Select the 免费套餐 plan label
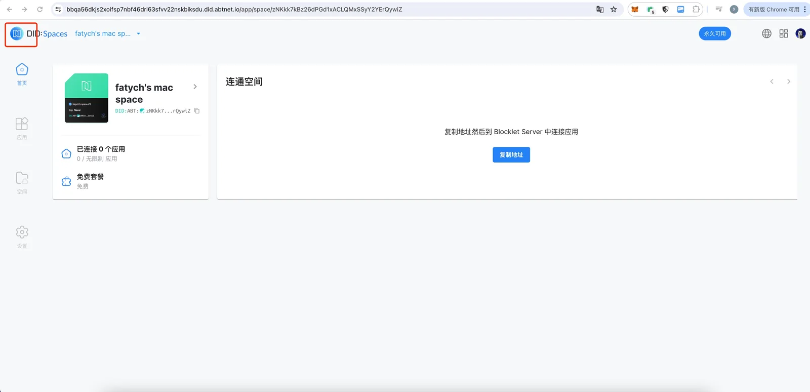This screenshot has height=392, width=810. pos(90,177)
